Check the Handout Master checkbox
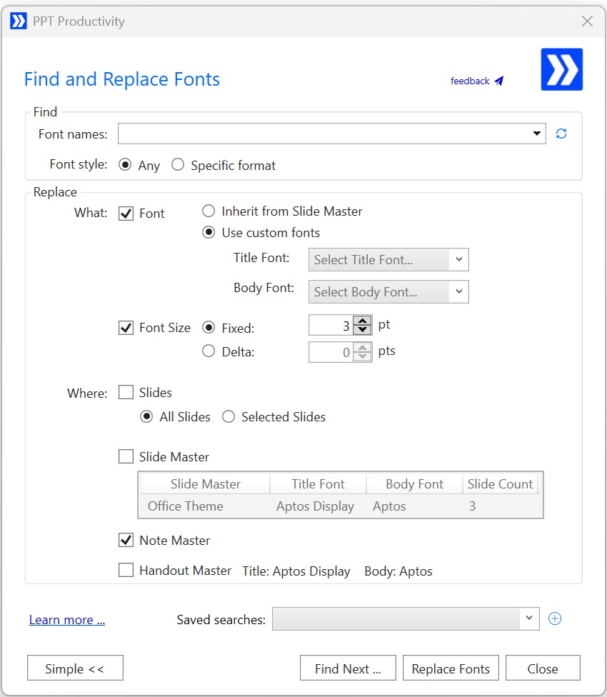The image size is (607, 697). tap(126, 570)
